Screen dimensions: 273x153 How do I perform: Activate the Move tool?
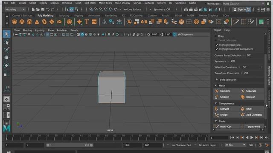tap(7, 58)
